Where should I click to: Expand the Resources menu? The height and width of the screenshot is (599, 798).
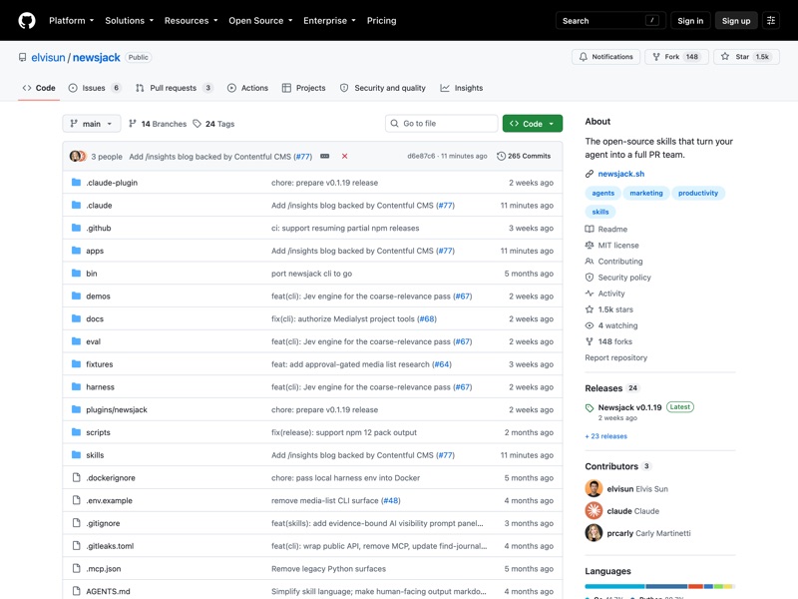[191, 20]
